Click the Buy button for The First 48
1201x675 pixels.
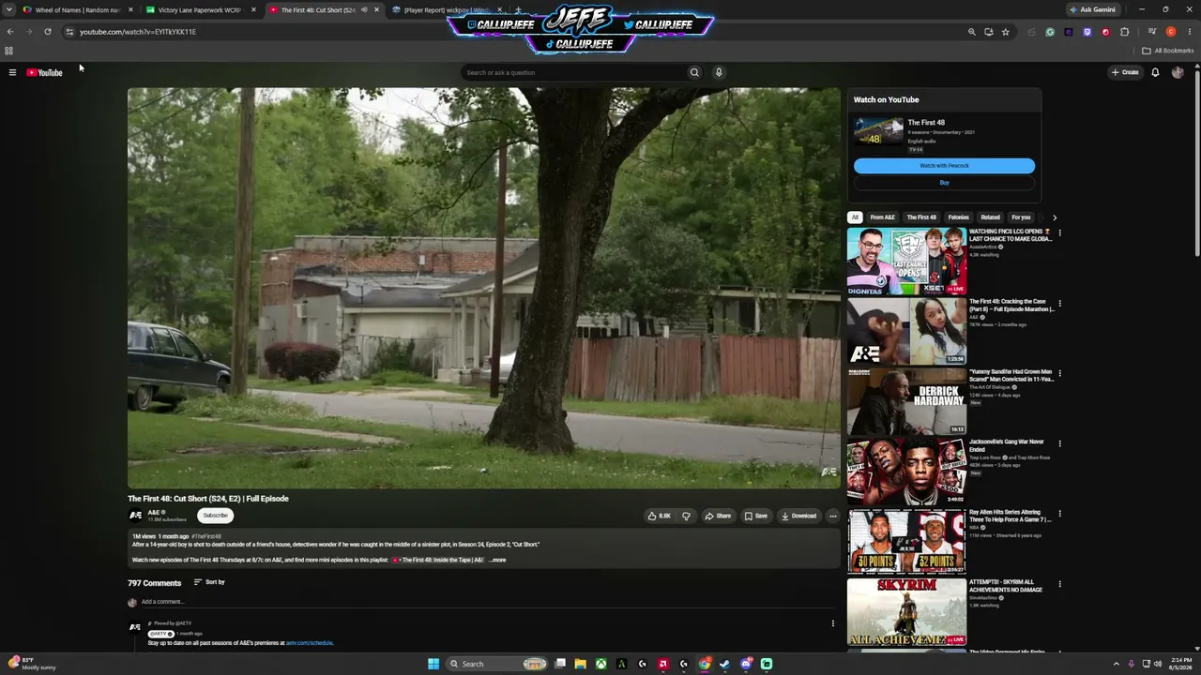944,183
